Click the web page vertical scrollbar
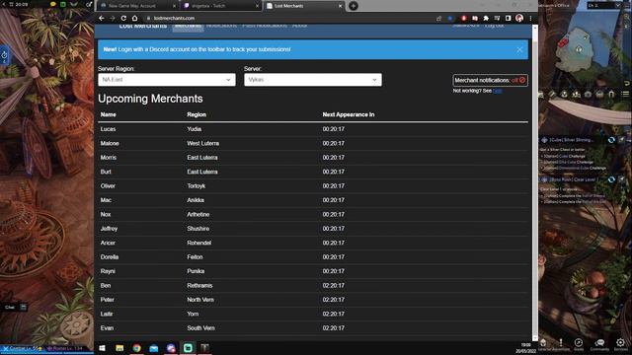Screen dimensions: 632x355 535,183
